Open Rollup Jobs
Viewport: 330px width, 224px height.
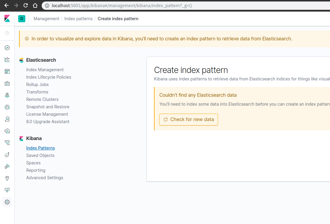click(x=38, y=85)
